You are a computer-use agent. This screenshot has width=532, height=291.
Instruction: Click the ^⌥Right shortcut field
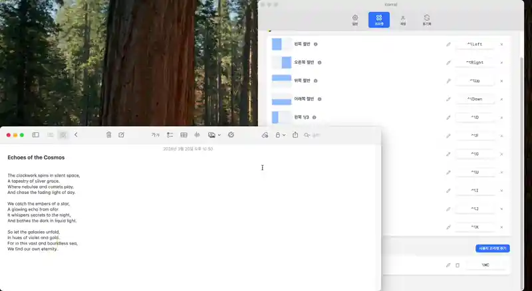pyautogui.click(x=475, y=62)
